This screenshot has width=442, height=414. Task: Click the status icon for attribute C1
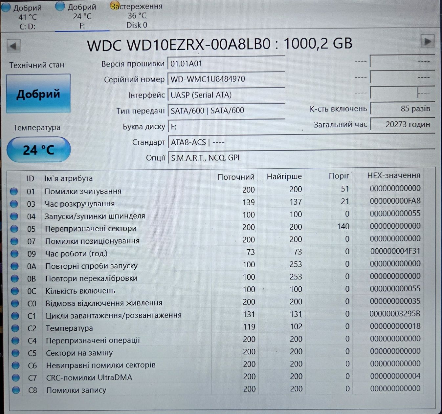click(x=15, y=316)
